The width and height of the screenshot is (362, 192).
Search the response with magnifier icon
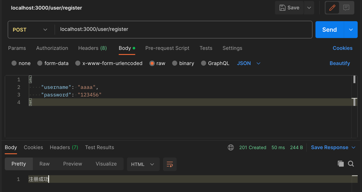click(x=351, y=164)
